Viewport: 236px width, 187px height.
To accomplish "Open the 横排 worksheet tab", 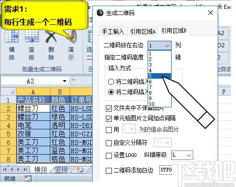I will (x=41, y=170).
